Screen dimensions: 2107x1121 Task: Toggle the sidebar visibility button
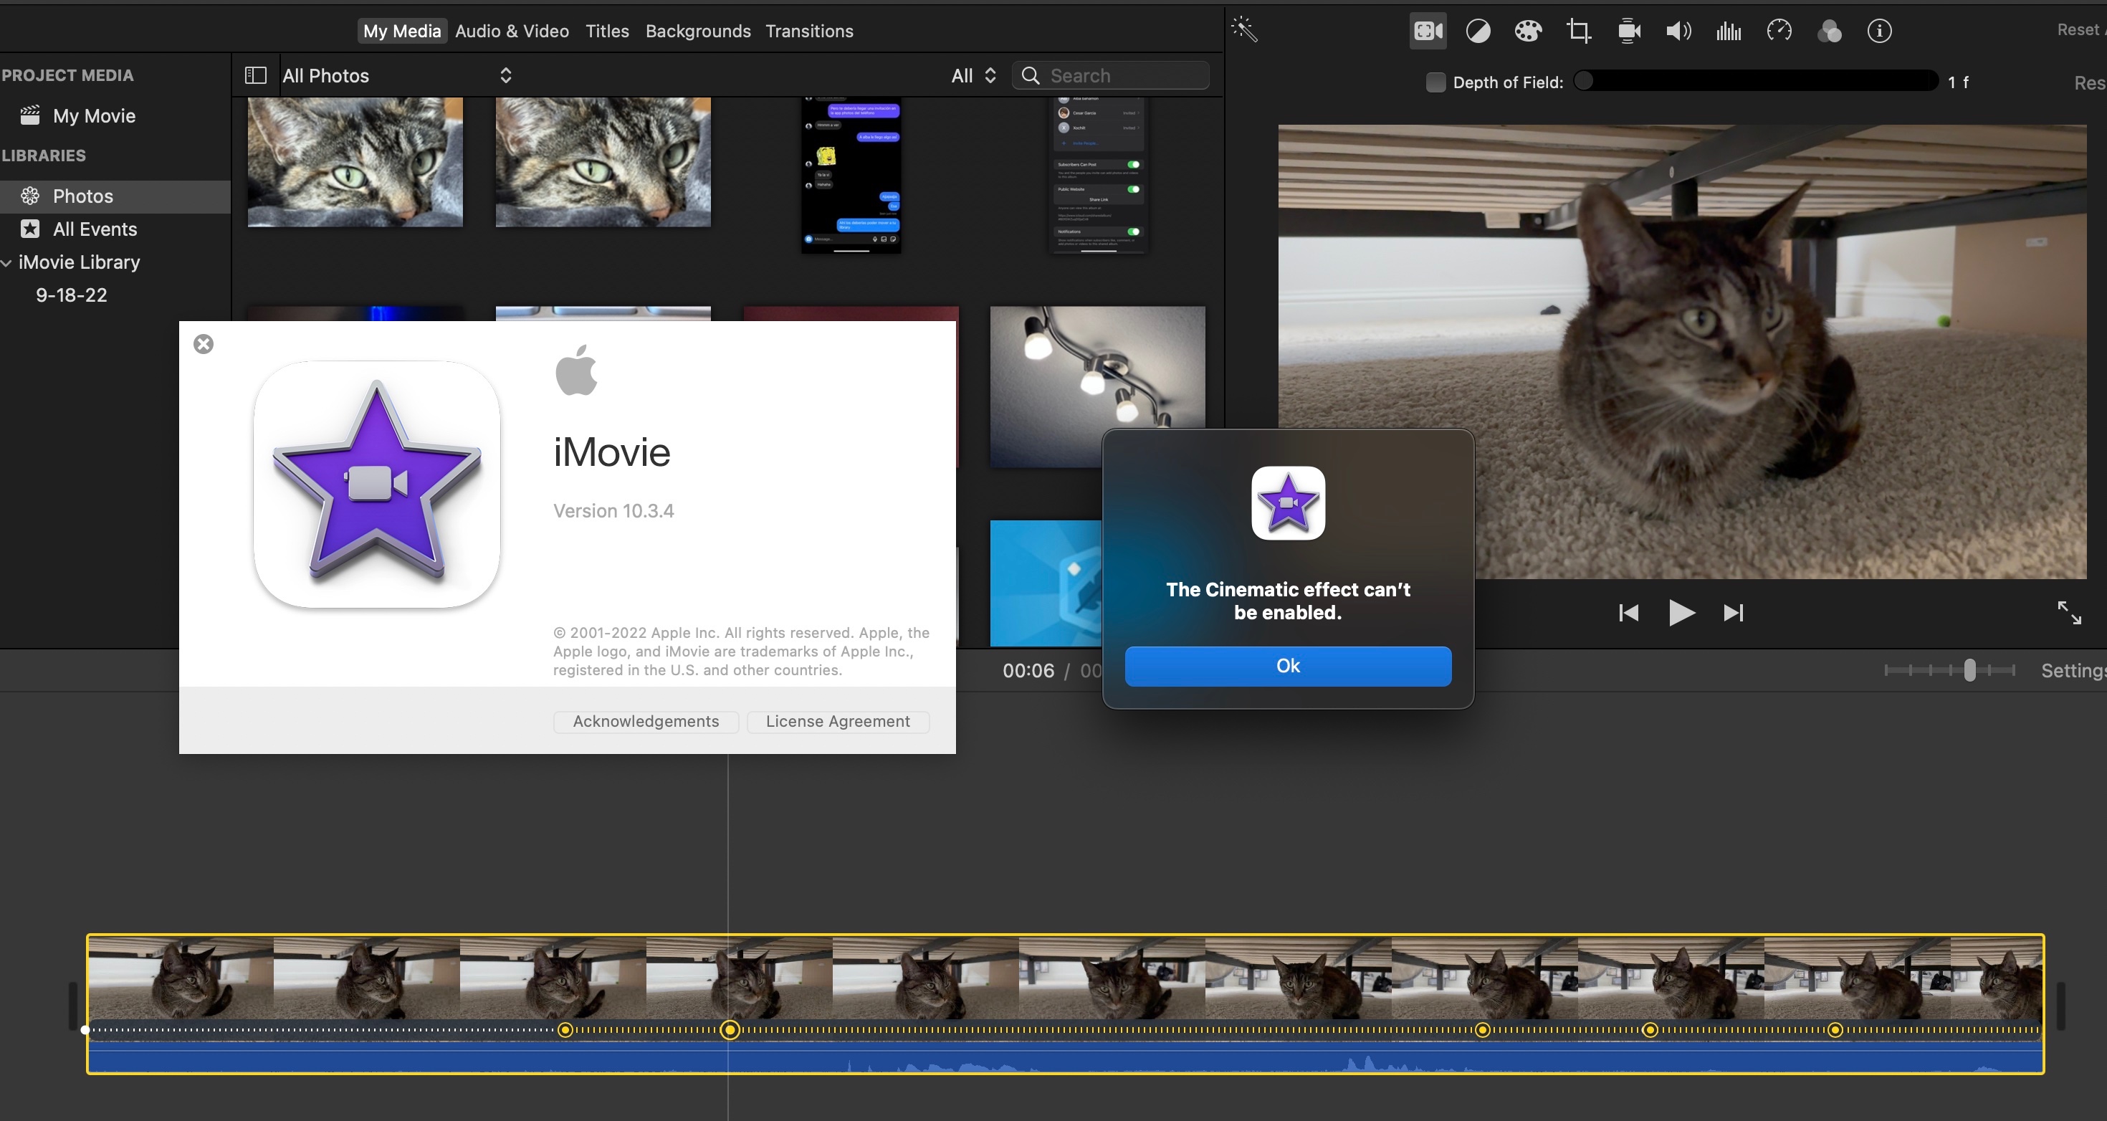[x=256, y=75]
